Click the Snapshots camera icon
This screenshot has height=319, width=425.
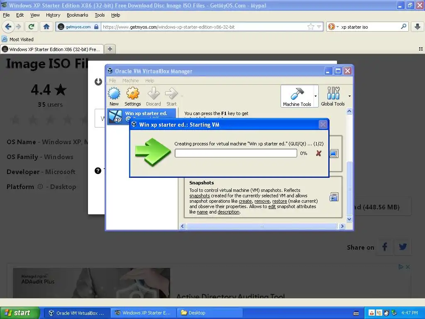tap(334, 197)
